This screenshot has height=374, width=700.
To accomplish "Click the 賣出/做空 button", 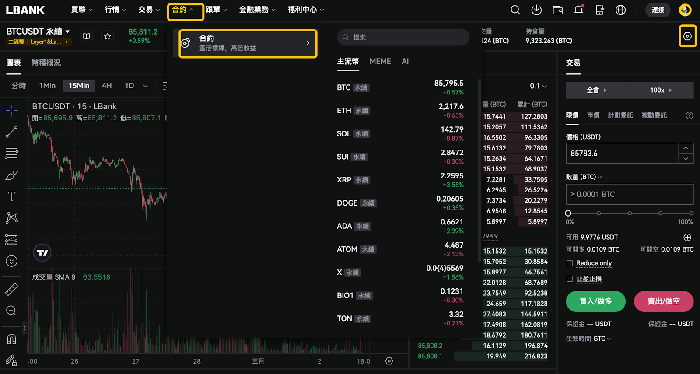I will pyautogui.click(x=664, y=301).
